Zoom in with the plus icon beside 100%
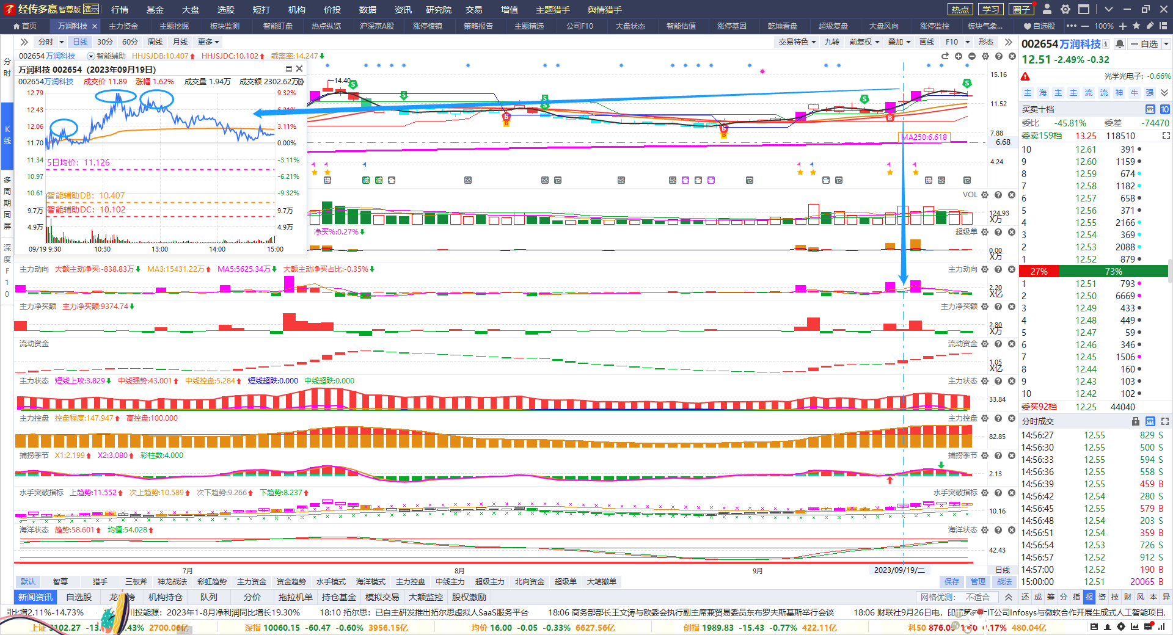The image size is (1173, 635). point(1123,26)
